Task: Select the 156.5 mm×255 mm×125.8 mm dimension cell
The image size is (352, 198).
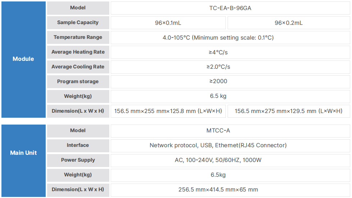Action: point(168,111)
